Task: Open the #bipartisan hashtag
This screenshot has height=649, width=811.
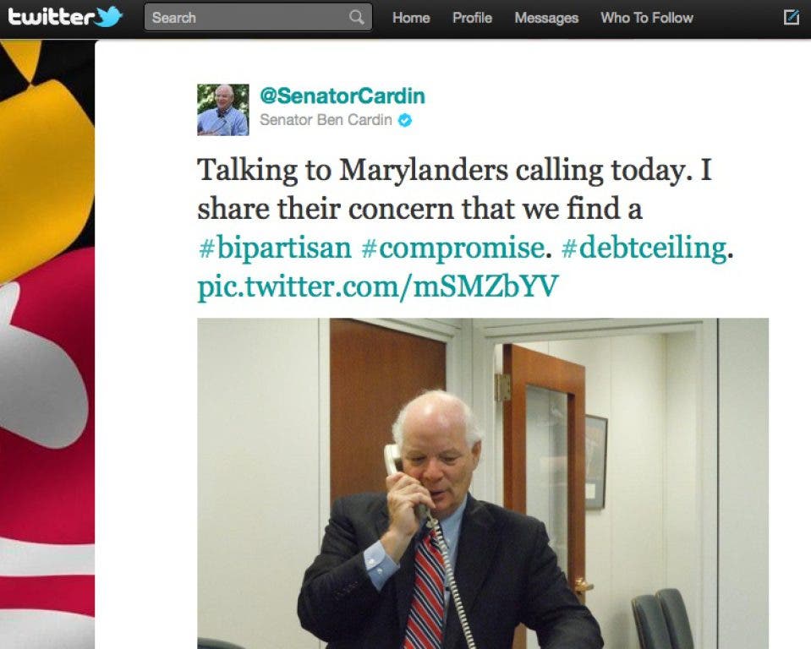Action: (275, 248)
